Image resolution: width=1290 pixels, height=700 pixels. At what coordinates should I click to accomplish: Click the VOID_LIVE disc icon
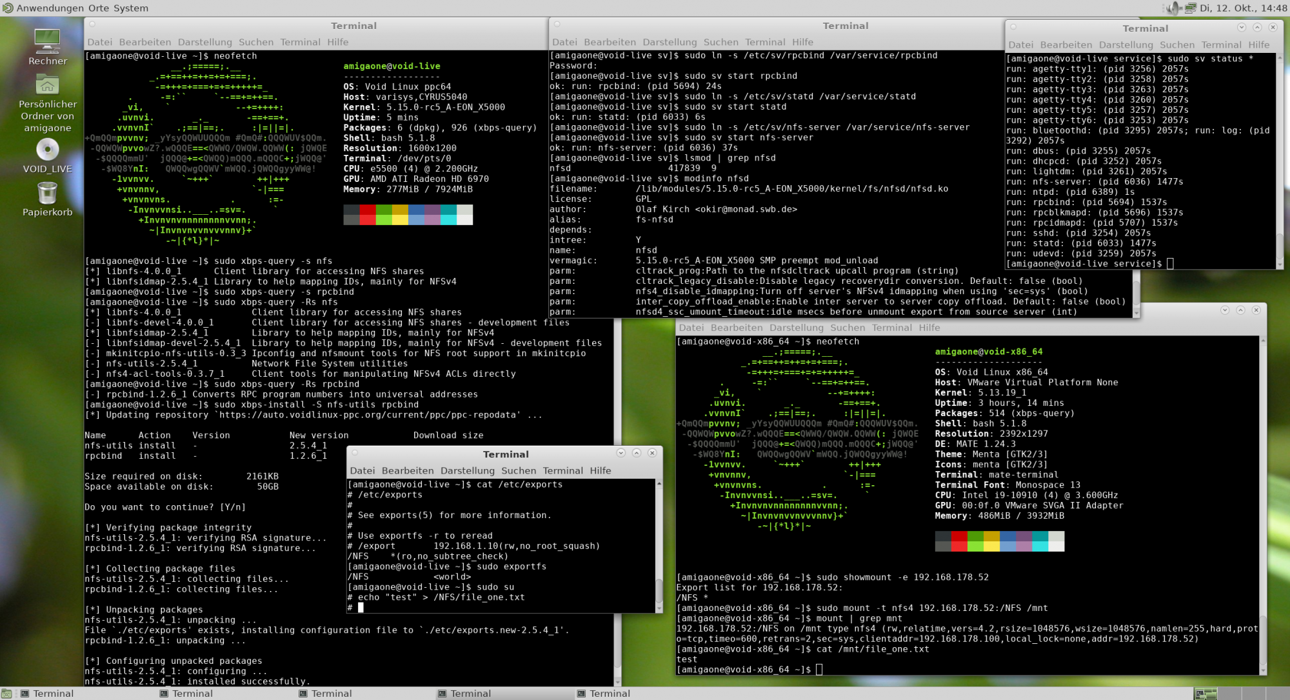click(47, 151)
